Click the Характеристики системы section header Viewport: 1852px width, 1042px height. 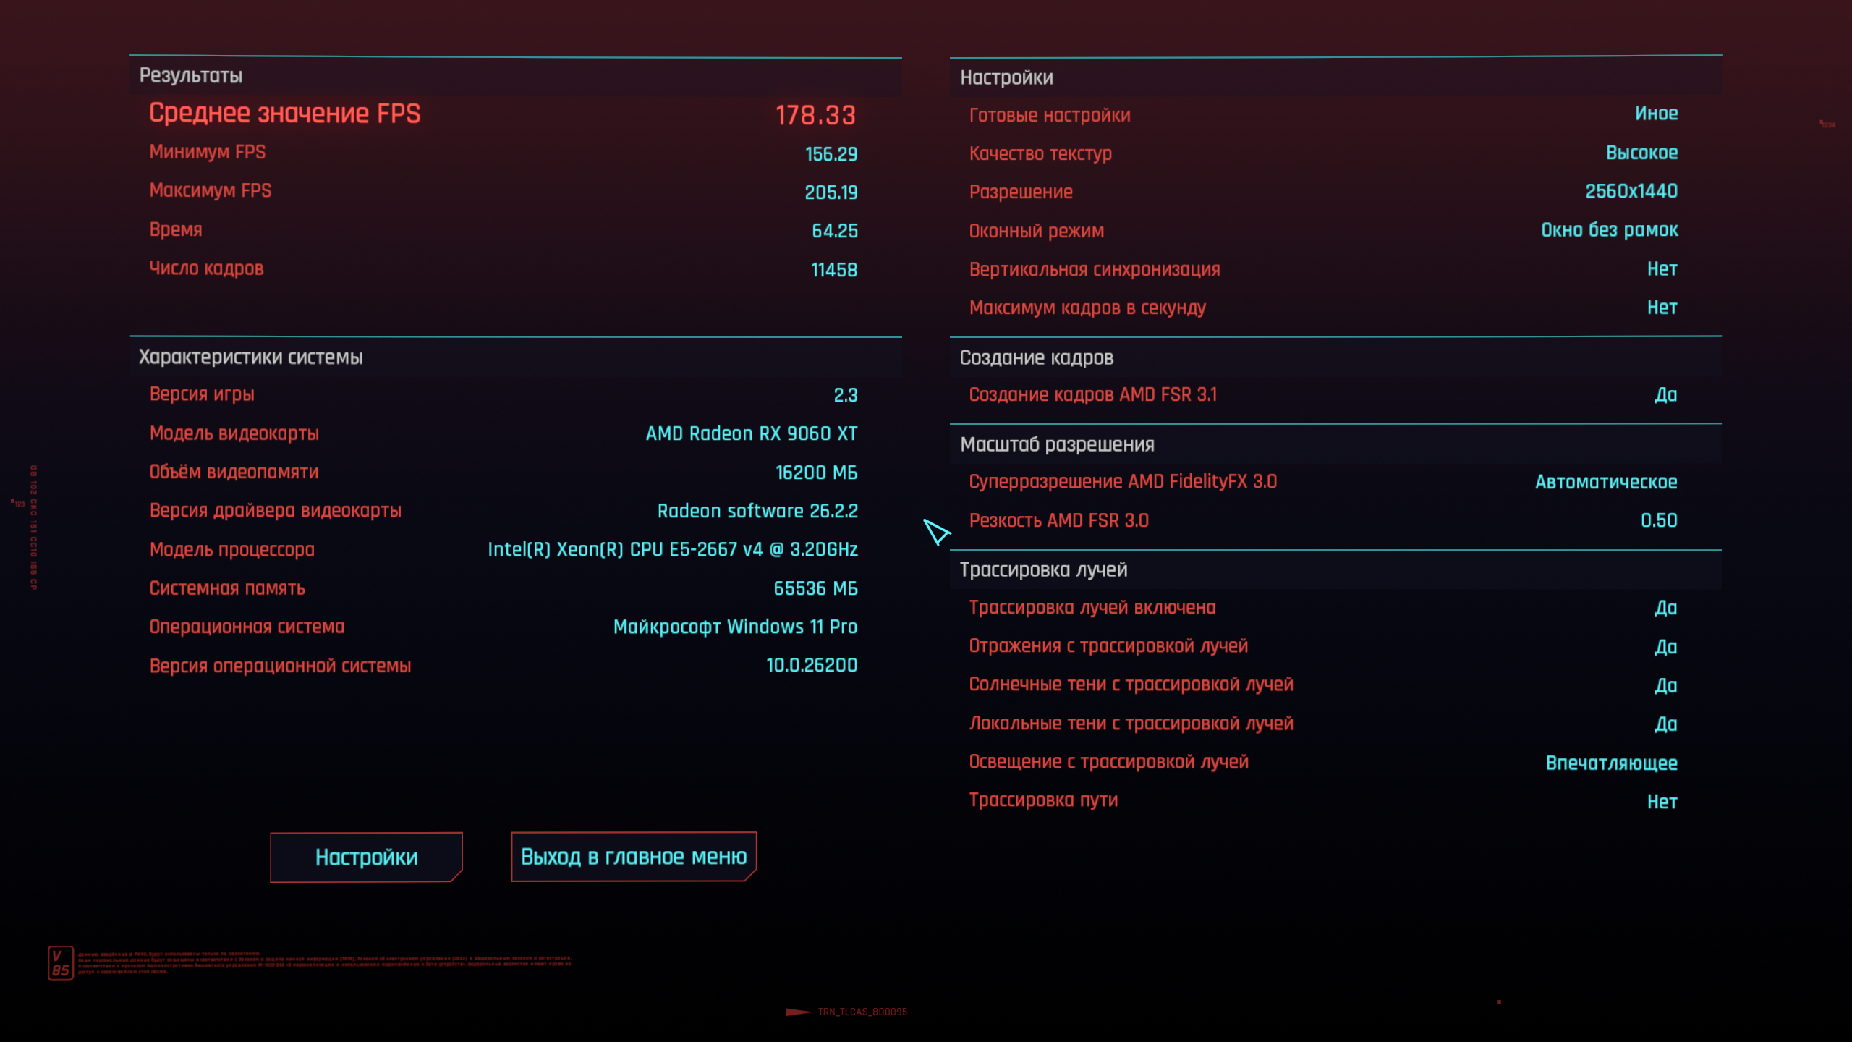(250, 357)
